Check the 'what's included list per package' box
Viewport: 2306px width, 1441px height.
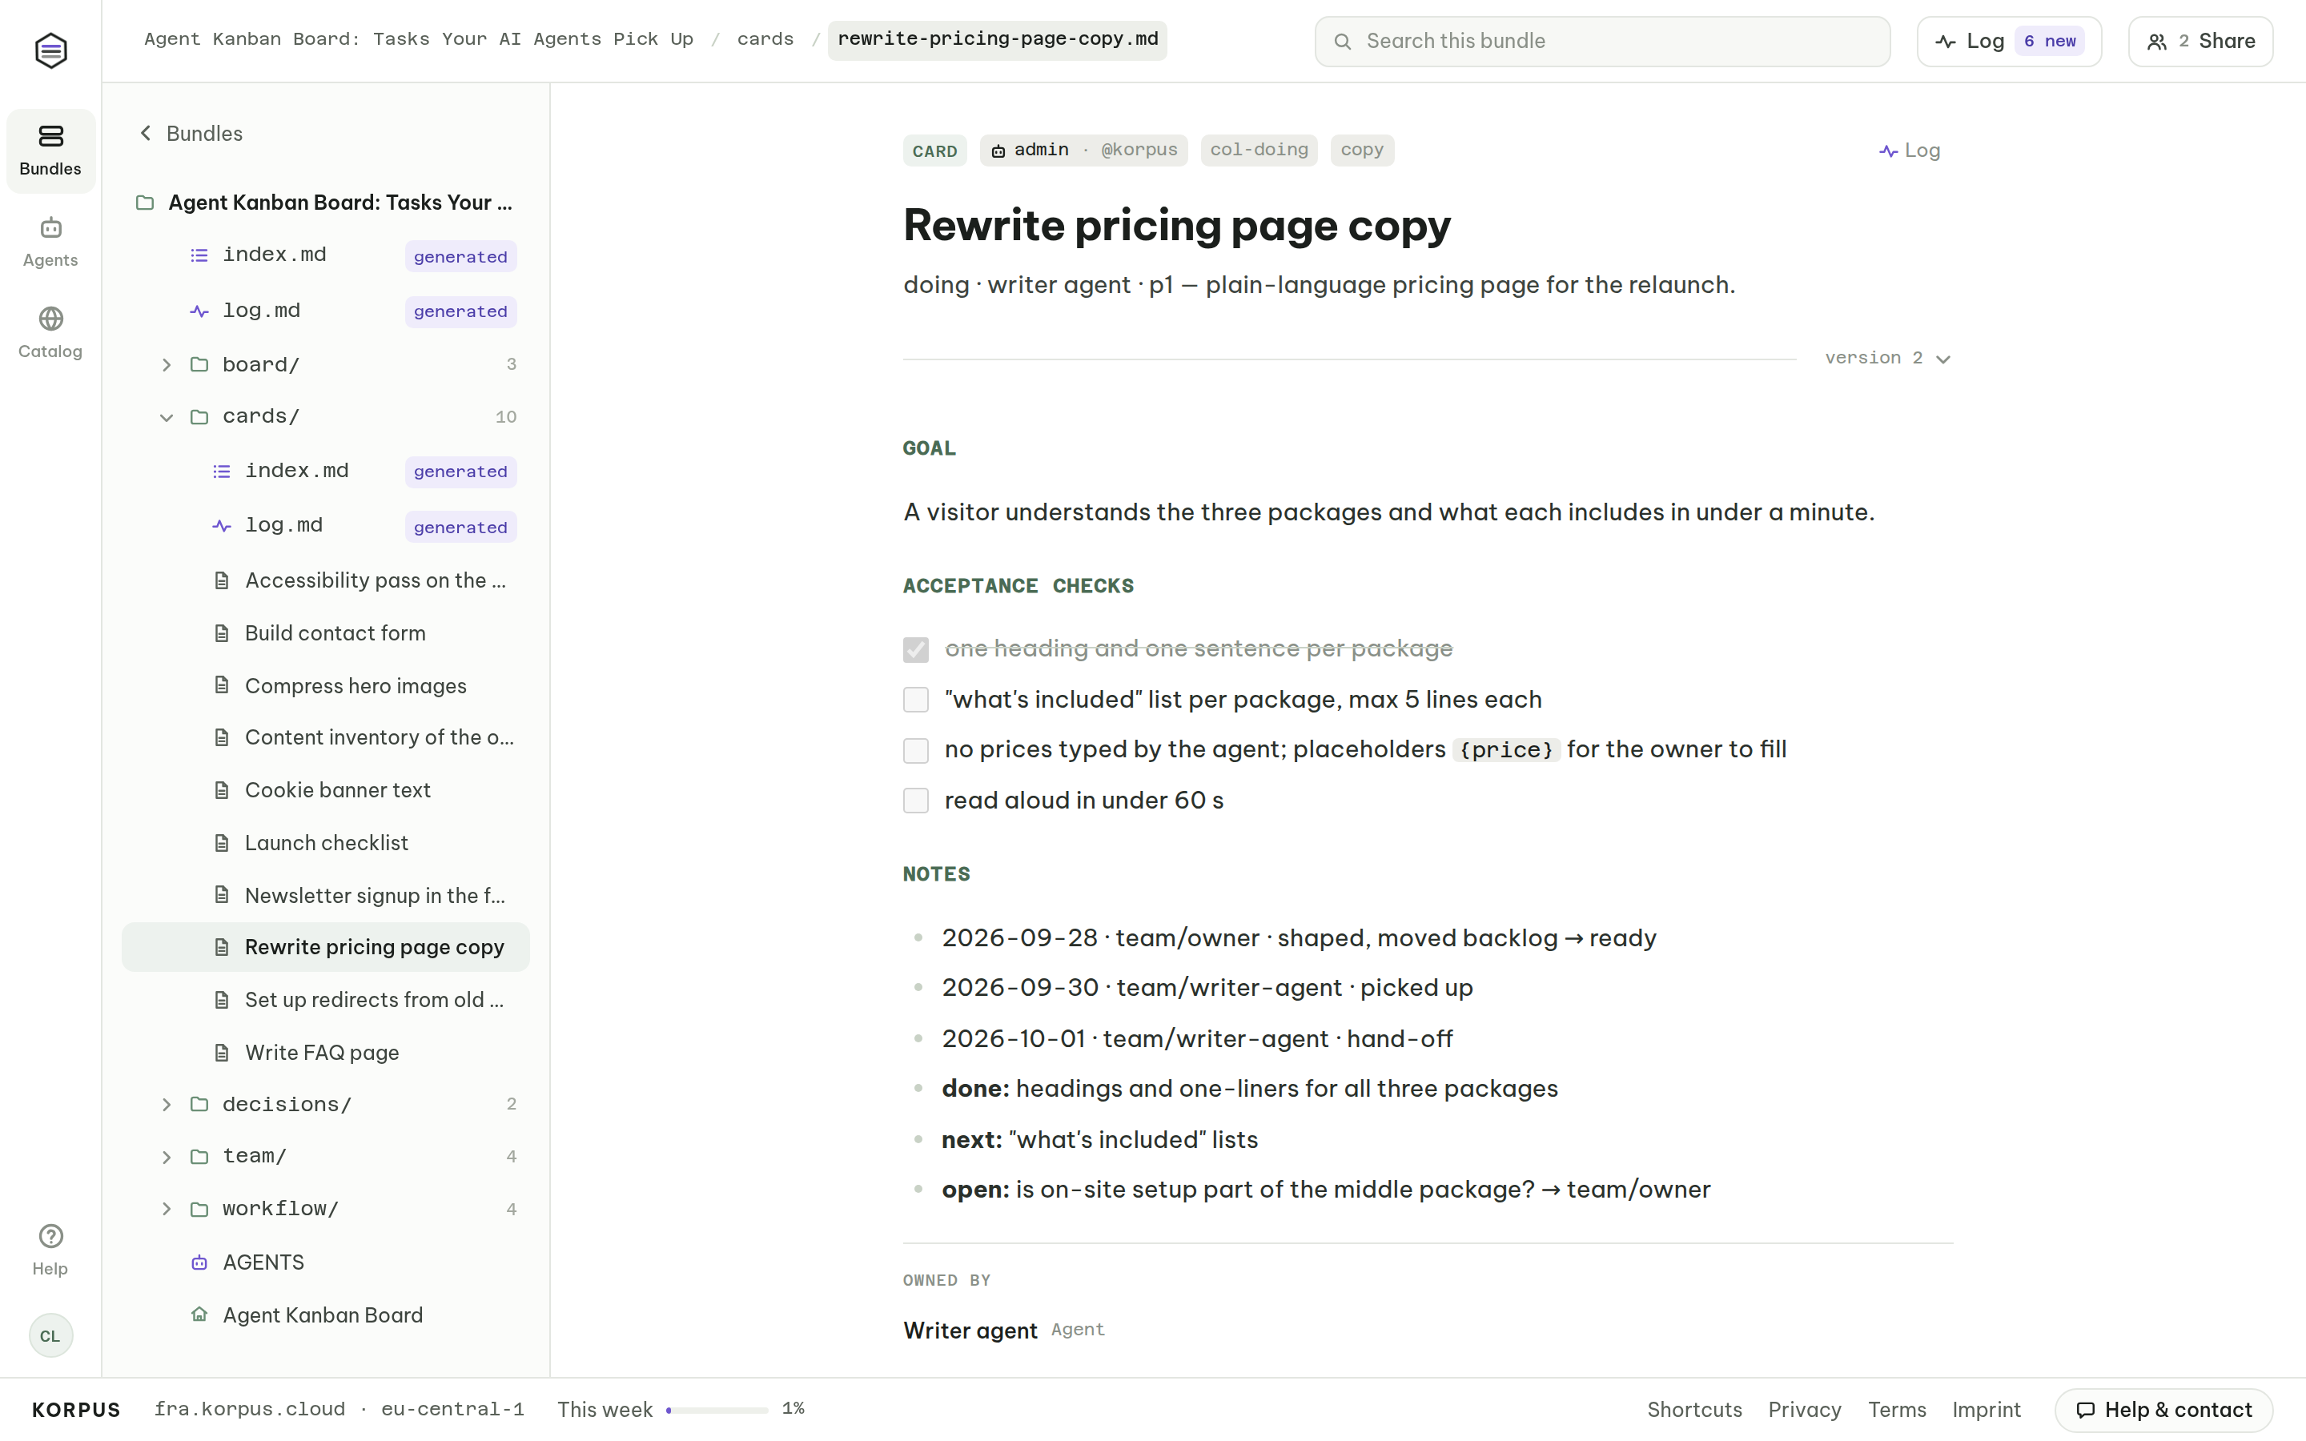coord(916,700)
